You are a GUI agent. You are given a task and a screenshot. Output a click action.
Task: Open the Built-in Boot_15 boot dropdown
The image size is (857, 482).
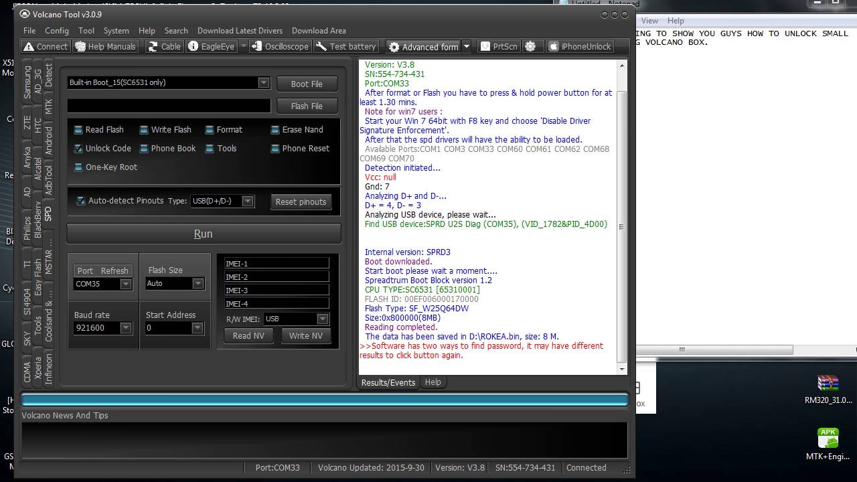[x=264, y=82]
